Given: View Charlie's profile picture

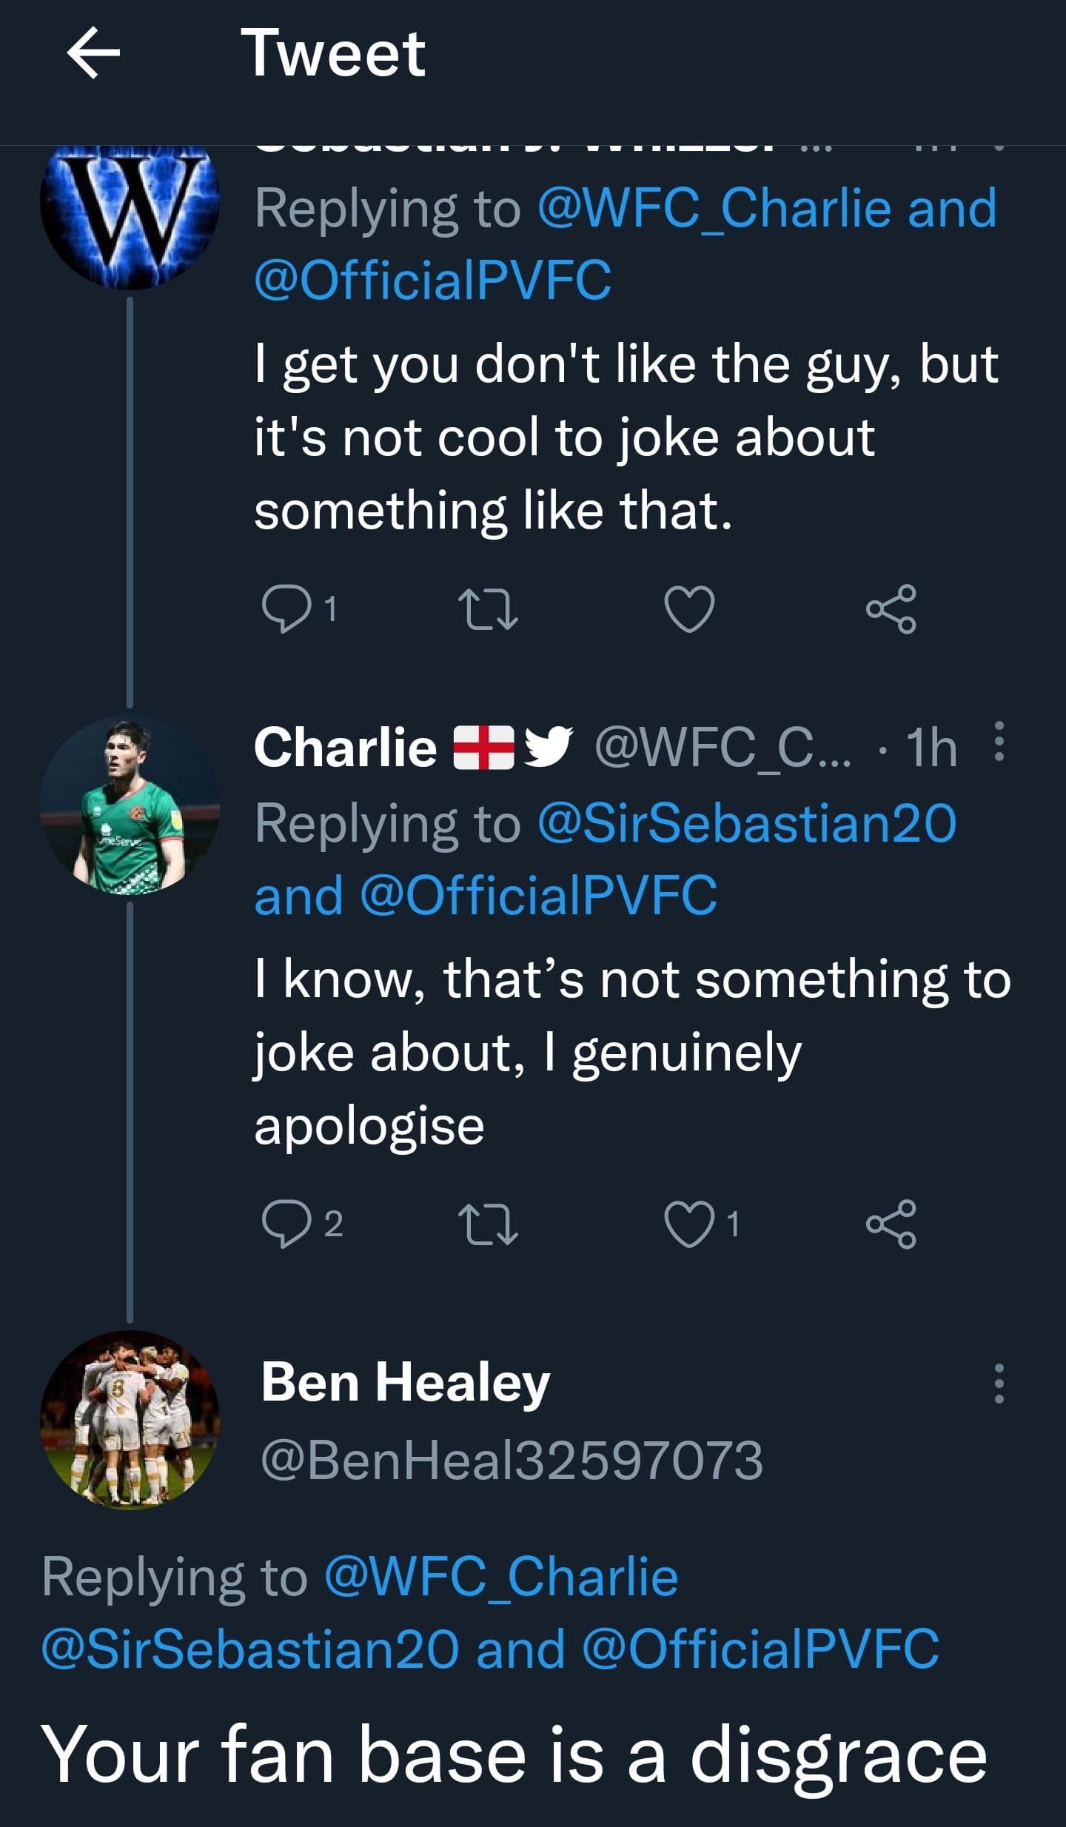Looking at the screenshot, I should point(130,805).
